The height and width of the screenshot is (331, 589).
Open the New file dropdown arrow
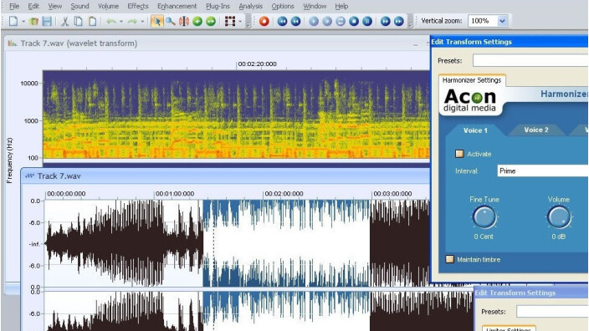coord(23,22)
